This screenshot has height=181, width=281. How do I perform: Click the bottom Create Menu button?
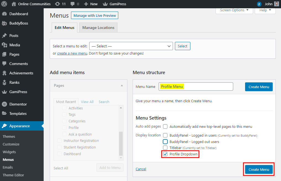(x=259, y=169)
